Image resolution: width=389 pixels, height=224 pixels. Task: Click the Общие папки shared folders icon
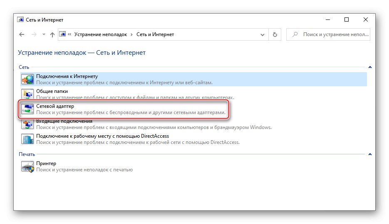[27, 94]
